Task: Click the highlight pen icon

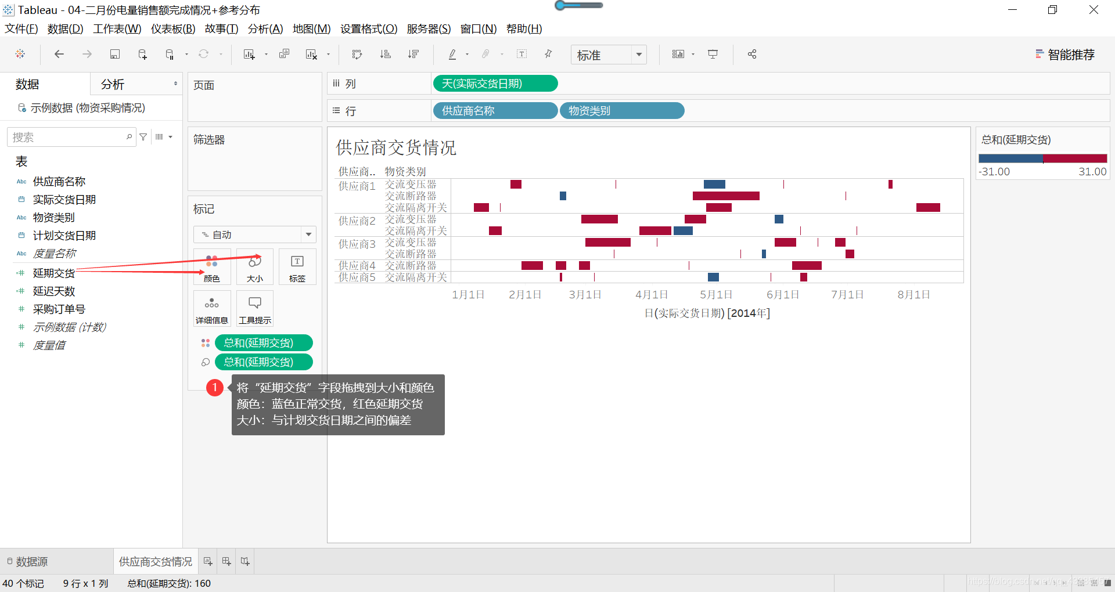Action: (x=452, y=54)
